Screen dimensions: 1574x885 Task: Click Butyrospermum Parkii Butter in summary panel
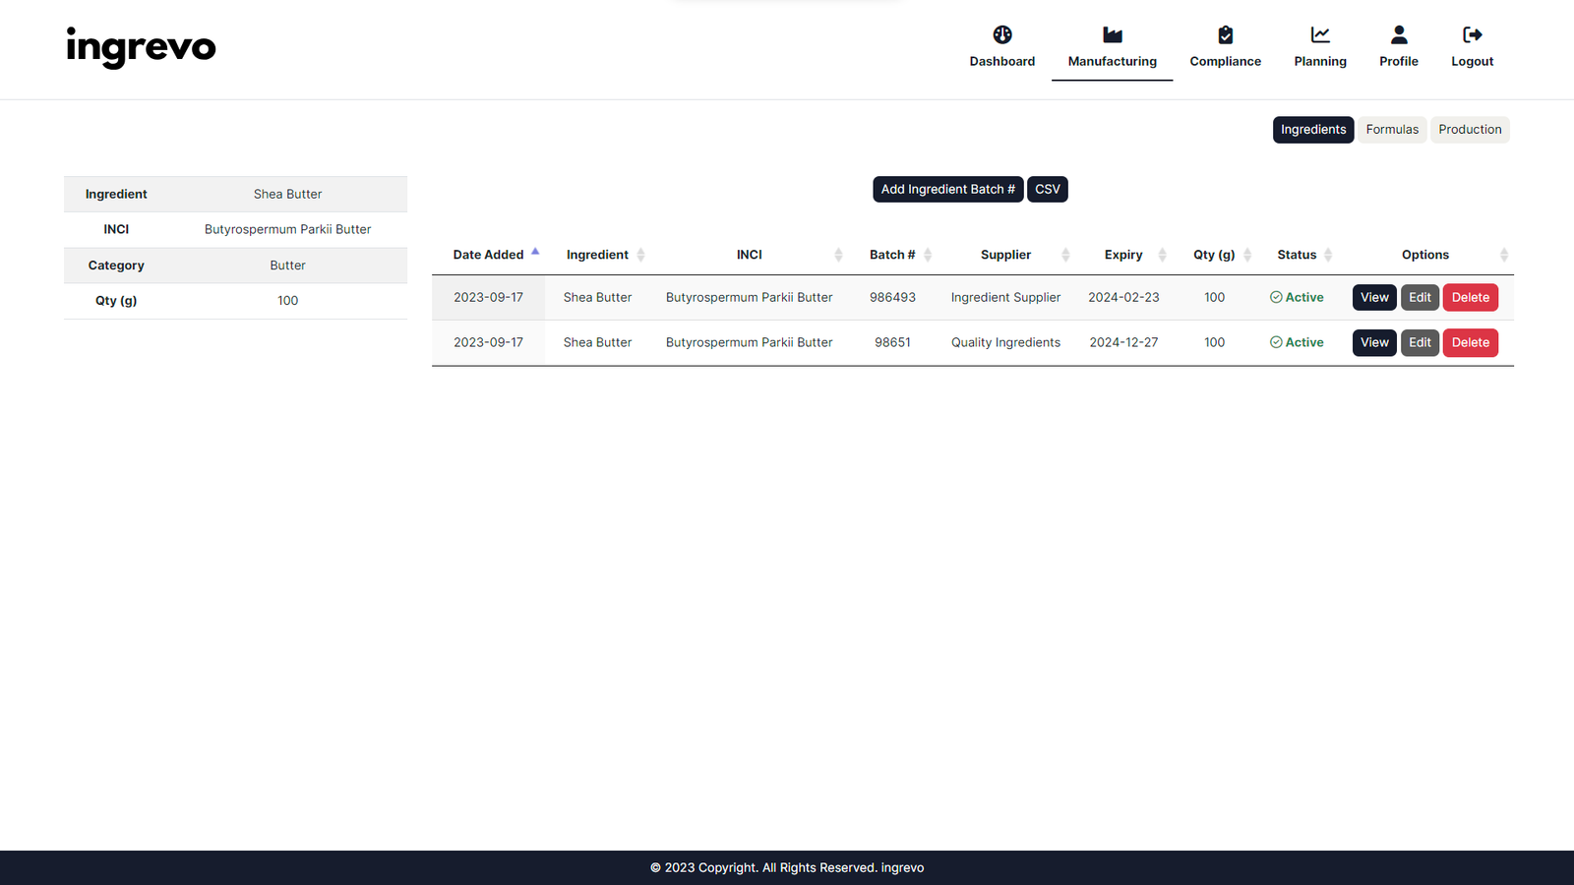(x=287, y=229)
